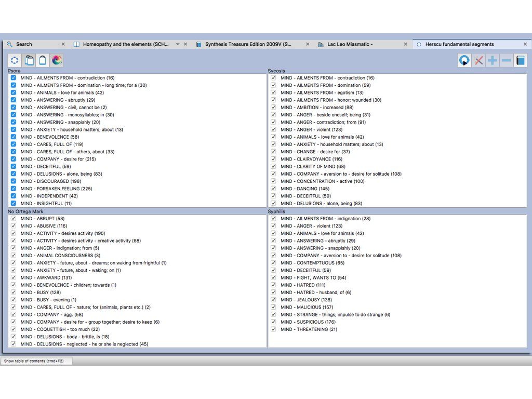
Task: Click the single clipboard paste icon in the toolbar
Action: (x=43, y=60)
